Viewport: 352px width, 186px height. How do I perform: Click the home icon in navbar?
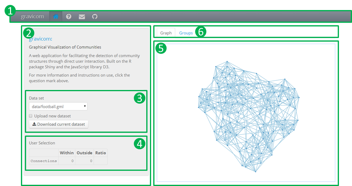coord(56,16)
